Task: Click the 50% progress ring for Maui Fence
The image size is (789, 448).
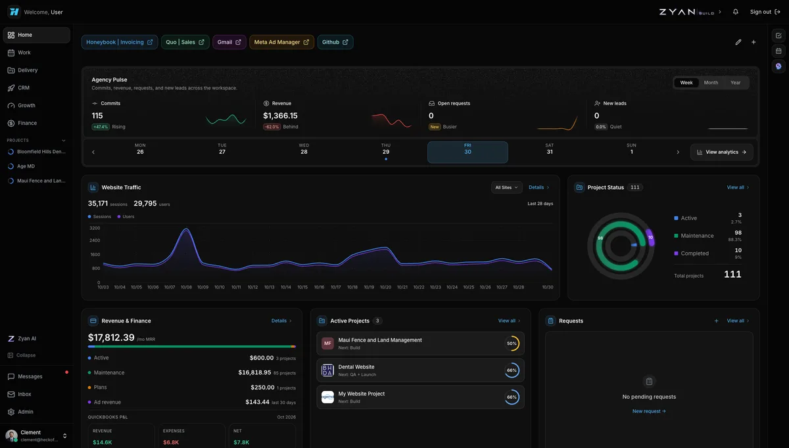Action: tap(512, 344)
